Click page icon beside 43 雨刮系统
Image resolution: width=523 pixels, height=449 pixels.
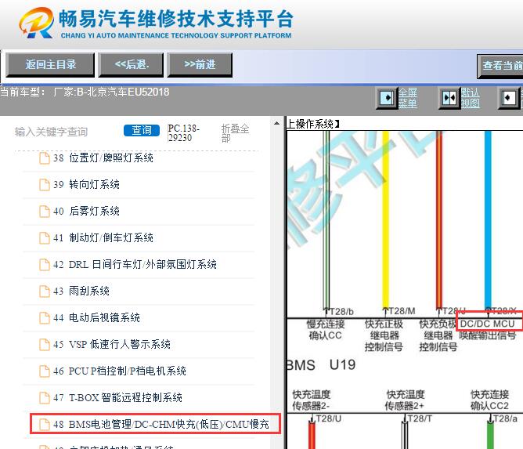tap(45, 291)
